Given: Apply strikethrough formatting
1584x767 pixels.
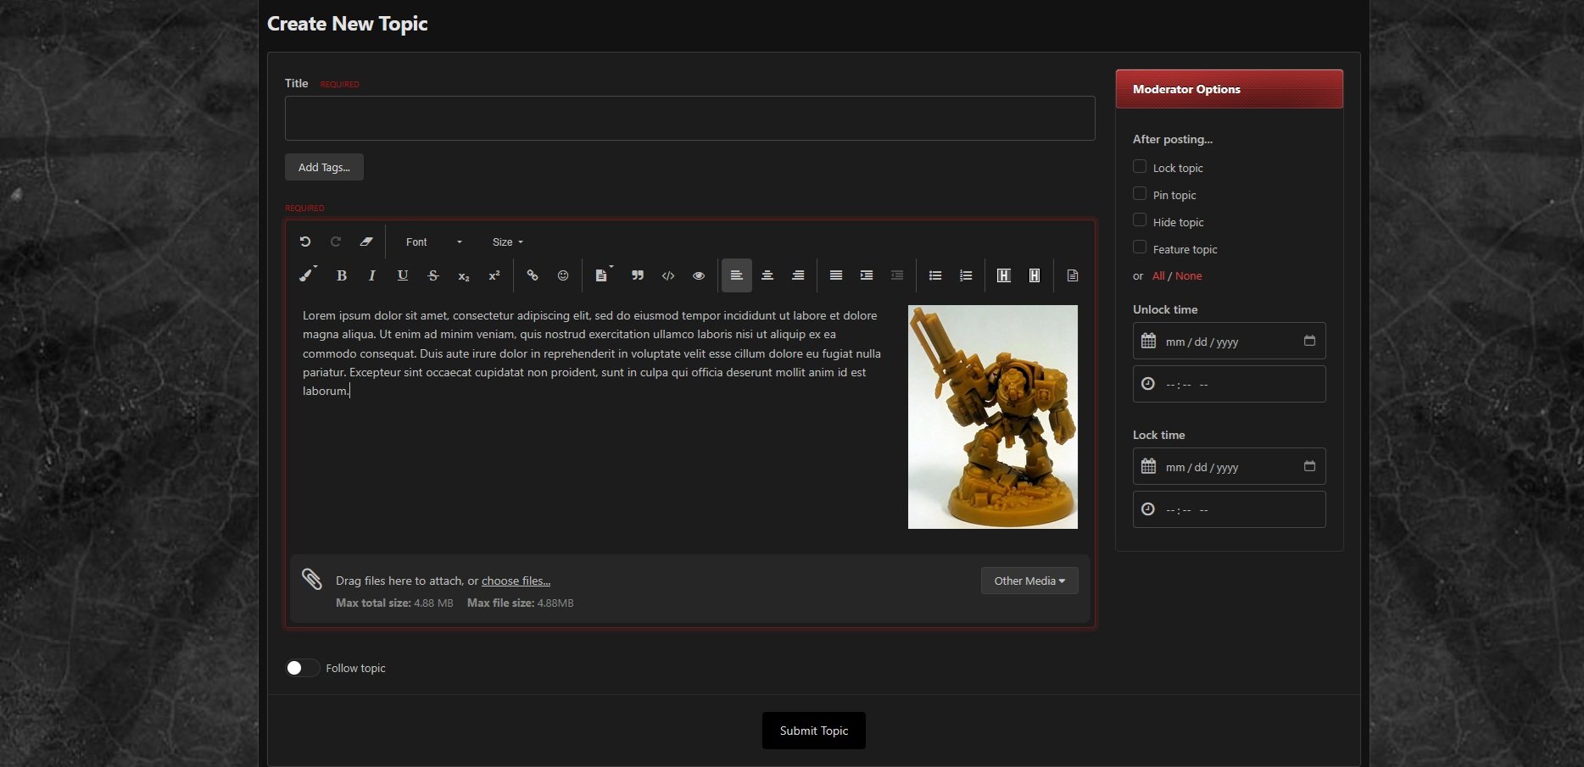Looking at the screenshot, I should click(x=433, y=275).
